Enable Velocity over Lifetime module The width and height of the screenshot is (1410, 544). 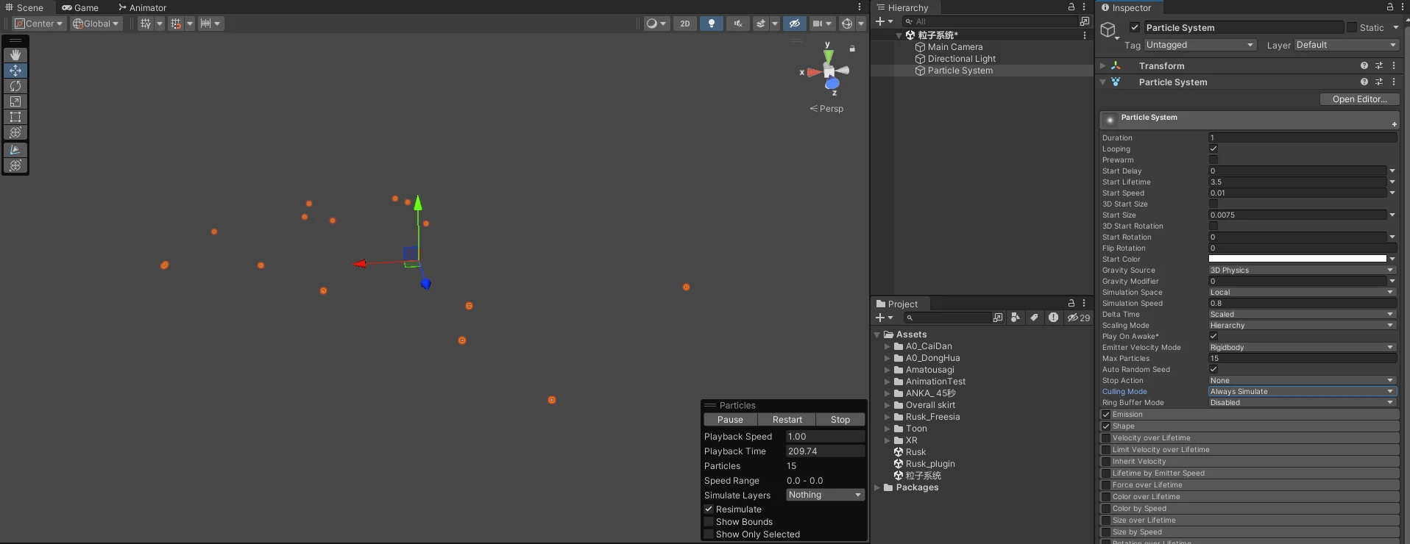[x=1106, y=438]
